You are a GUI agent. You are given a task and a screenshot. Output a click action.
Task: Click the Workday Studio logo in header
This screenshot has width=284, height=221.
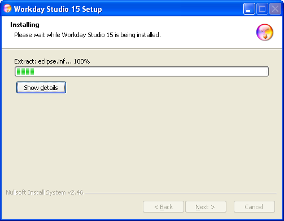click(265, 32)
